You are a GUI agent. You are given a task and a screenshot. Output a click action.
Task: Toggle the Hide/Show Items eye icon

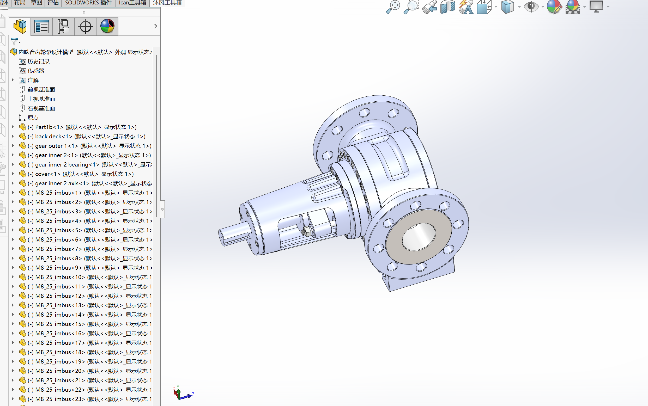531,7
